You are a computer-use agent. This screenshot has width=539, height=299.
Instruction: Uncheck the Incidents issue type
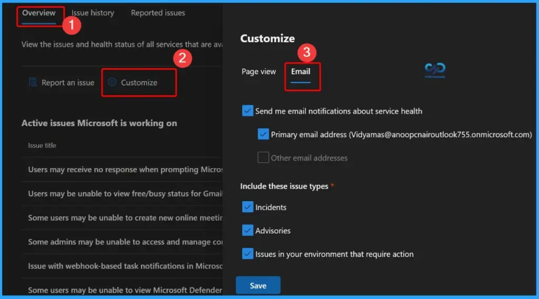[247, 207]
